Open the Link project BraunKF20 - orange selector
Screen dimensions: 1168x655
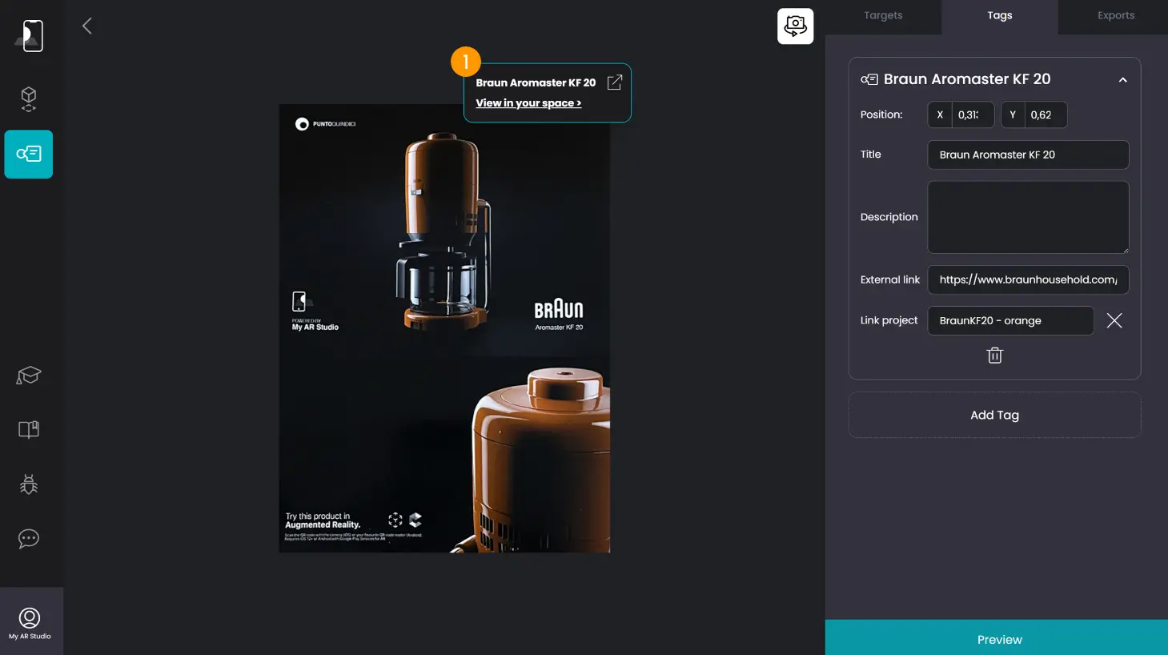click(1010, 320)
